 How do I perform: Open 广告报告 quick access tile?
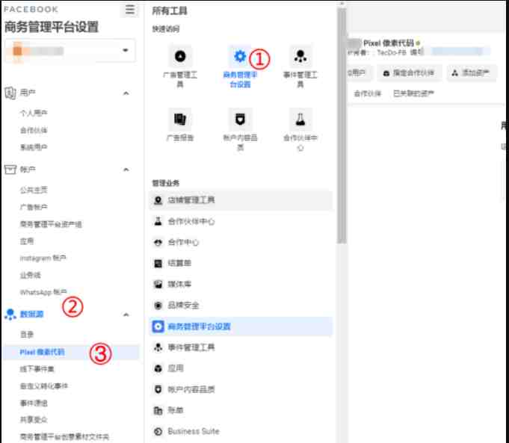(x=180, y=126)
